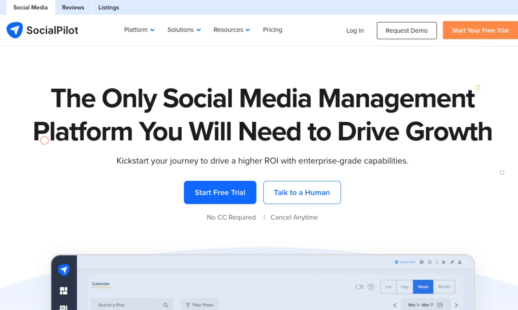This screenshot has height=310, width=518.
Task: Switch to the Listings top tab
Action: pyautogui.click(x=108, y=7)
